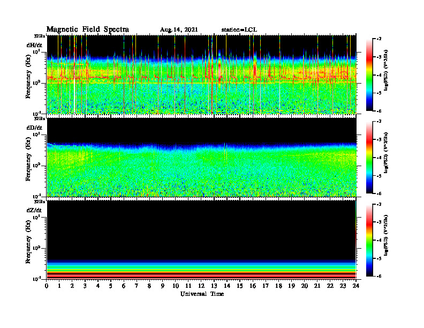This screenshot has height=328, width=424.
Task: Click the "1" tick on the time axis
Action: [60, 286]
